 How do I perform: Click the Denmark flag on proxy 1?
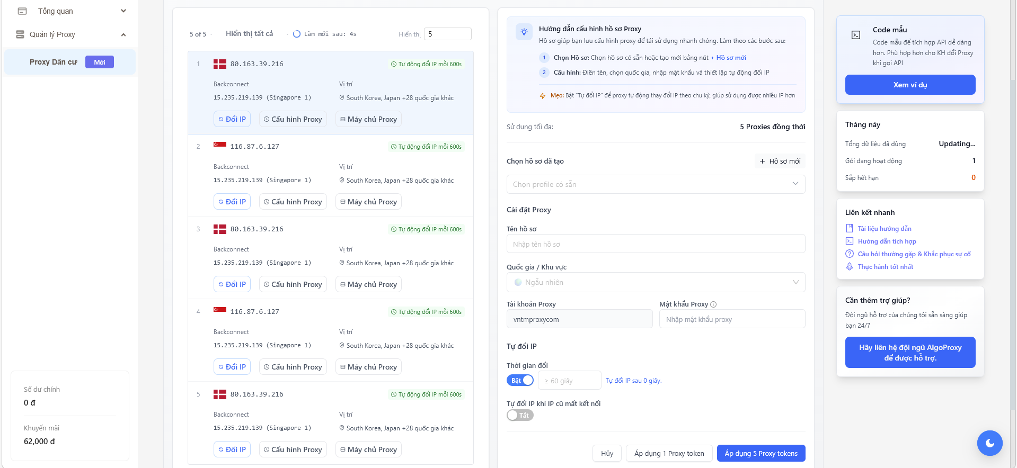click(x=219, y=64)
